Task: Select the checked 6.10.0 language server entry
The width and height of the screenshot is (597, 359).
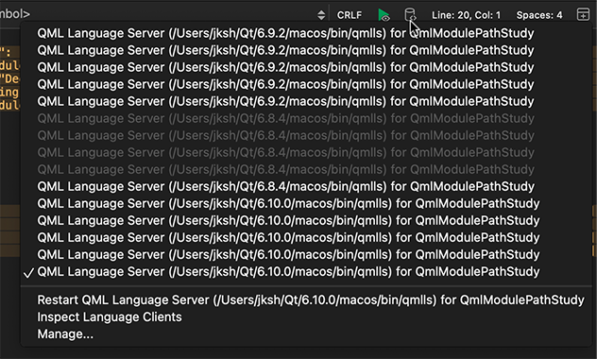Action: coord(288,272)
